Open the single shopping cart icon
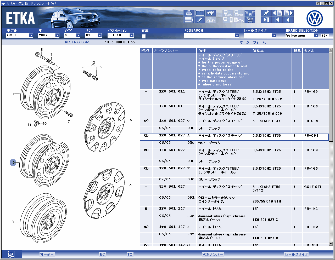 250,20
